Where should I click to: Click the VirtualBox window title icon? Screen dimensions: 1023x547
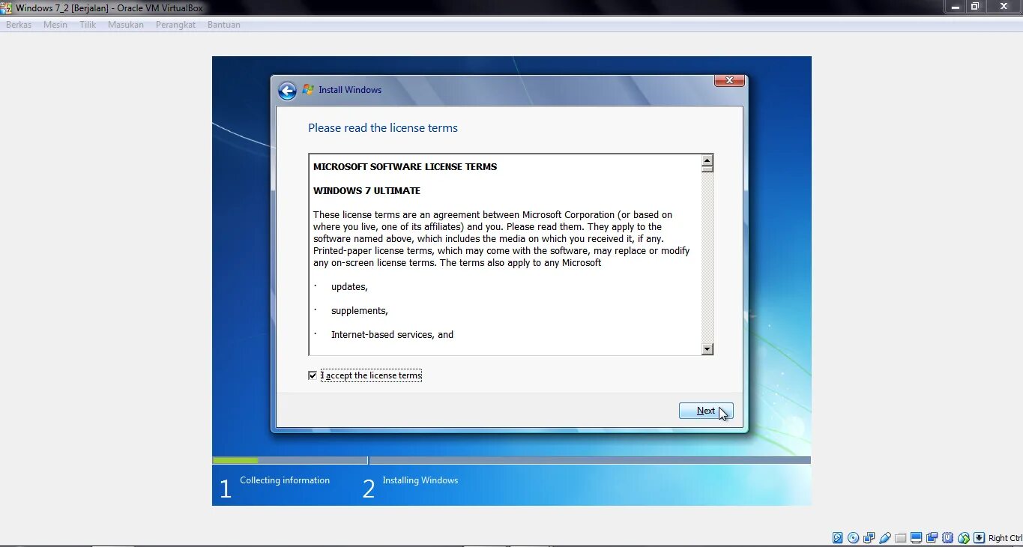tap(6, 8)
